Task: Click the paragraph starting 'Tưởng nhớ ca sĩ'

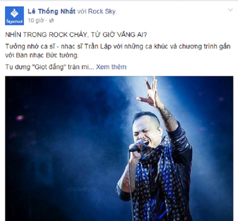Action: point(118,51)
